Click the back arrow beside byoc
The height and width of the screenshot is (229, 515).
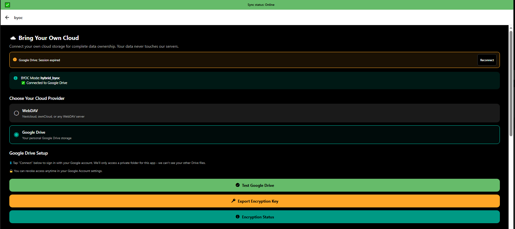coord(7,17)
